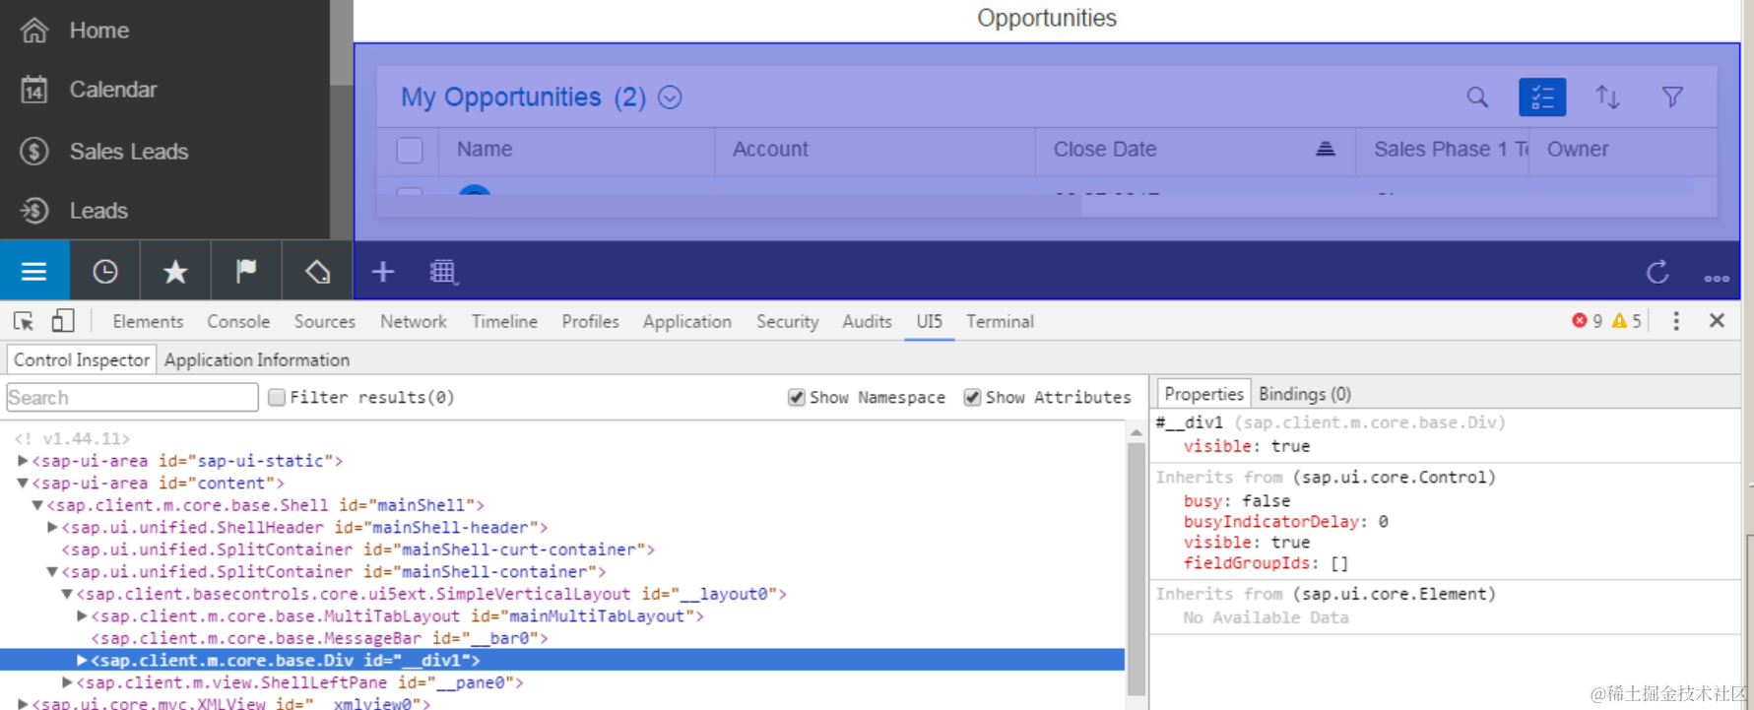Click the DevTools warning count icon

pos(1619,321)
